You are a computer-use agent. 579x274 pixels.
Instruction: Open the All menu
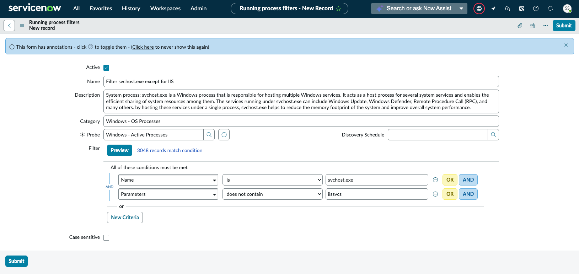click(x=76, y=9)
